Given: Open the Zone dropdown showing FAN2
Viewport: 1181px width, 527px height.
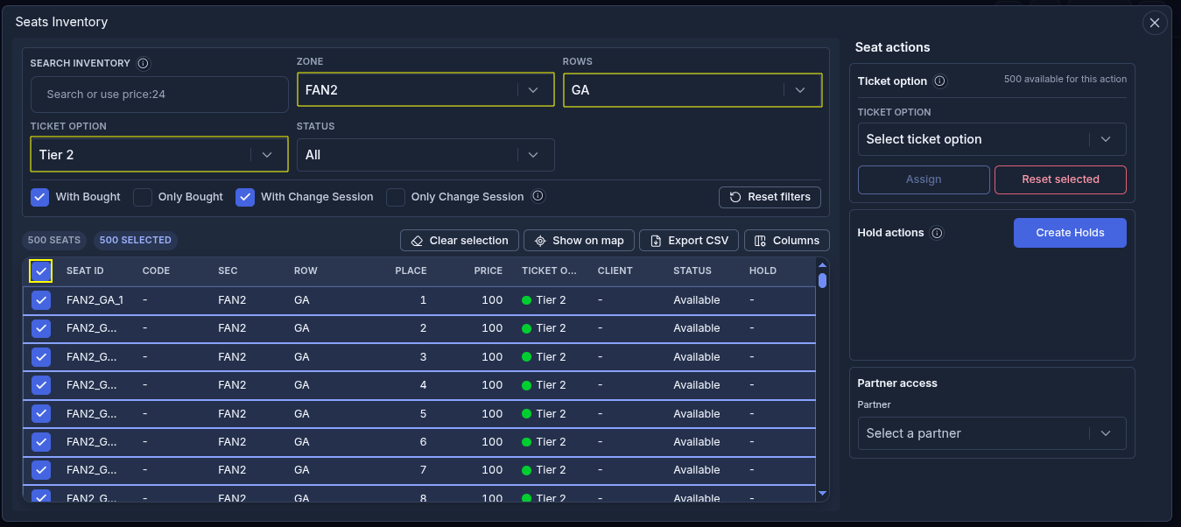Looking at the screenshot, I should 425,90.
